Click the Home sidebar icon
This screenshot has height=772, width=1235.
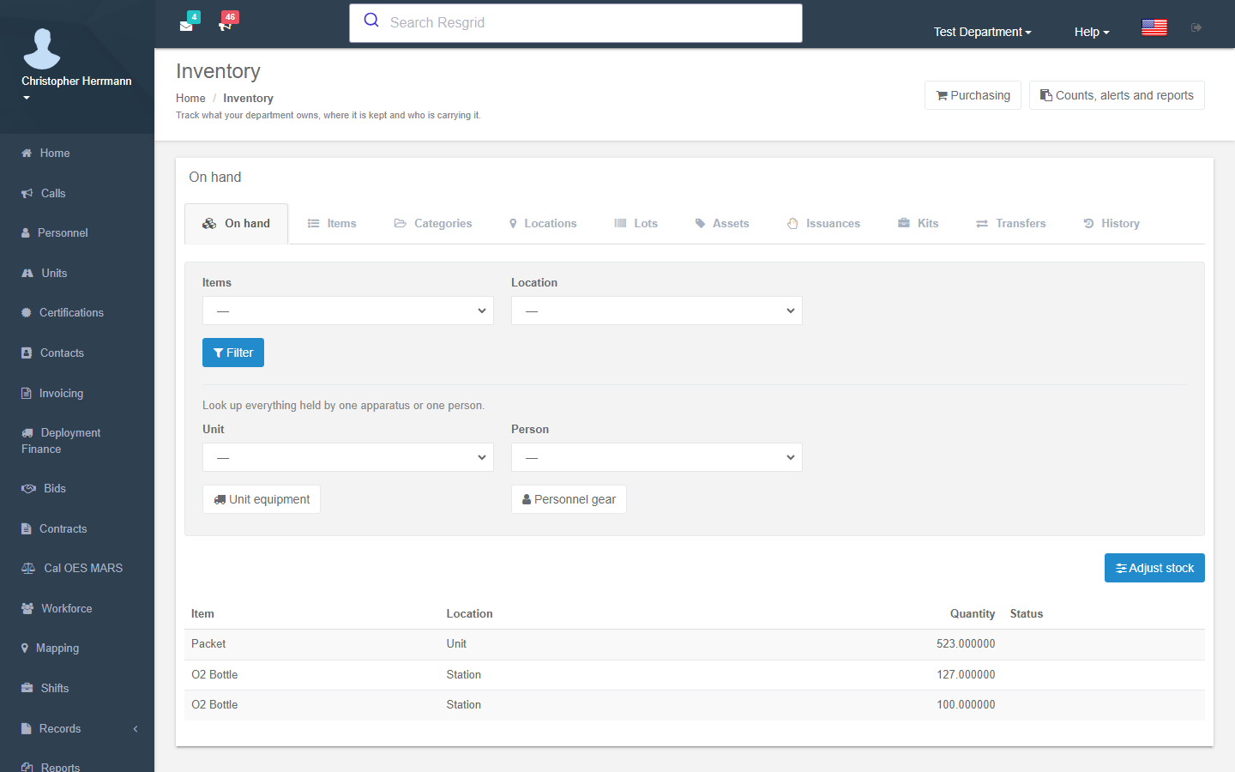click(x=27, y=153)
